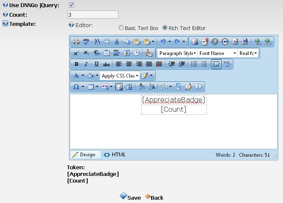Click the Template help question icon
Image resolution: width=283 pixels, height=203 pixels.
click(5, 23)
